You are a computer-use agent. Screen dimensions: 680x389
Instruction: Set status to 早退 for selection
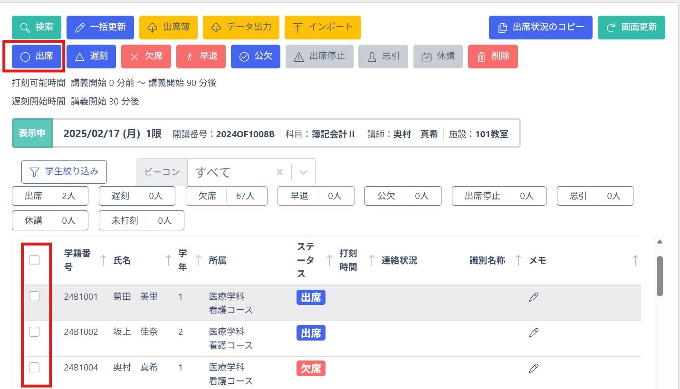pyautogui.click(x=201, y=57)
